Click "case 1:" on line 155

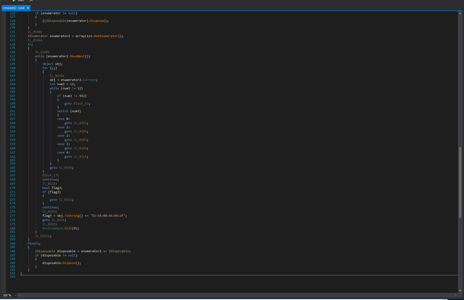coord(63,127)
